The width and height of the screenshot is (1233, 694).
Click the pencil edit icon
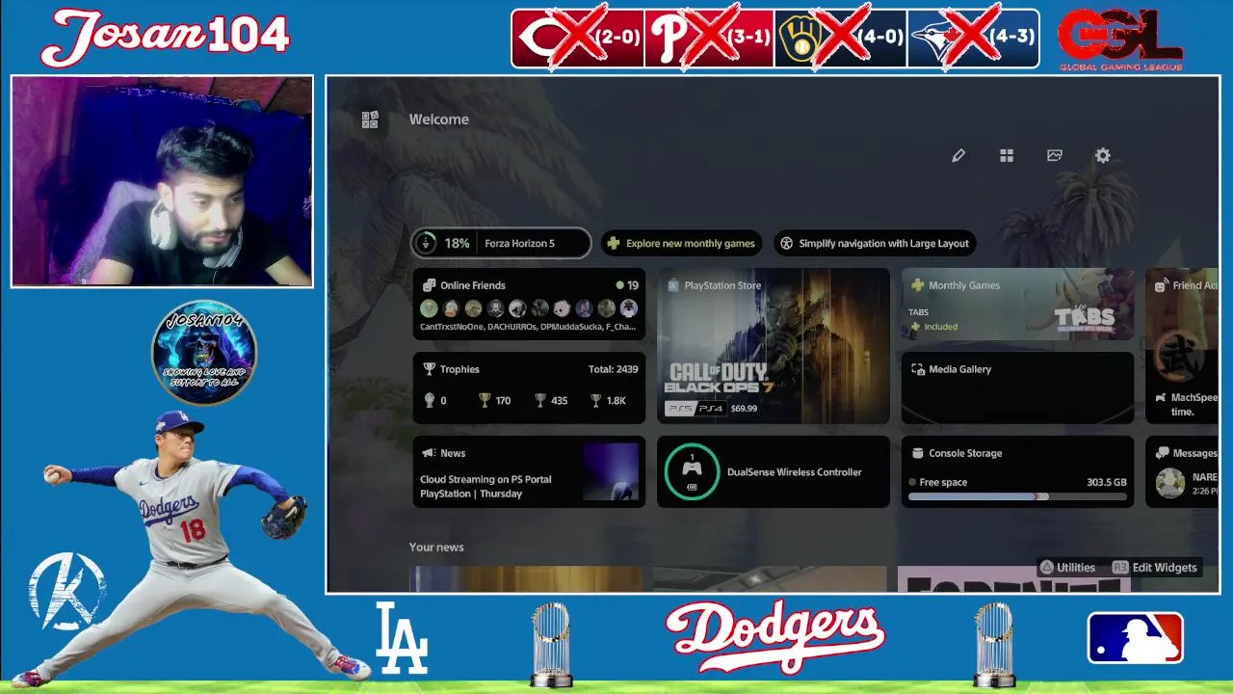[958, 155]
